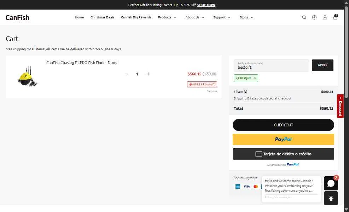Click the $560.15 Total amount
This screenshot has width=349, height=212.
tap(326, 108)
